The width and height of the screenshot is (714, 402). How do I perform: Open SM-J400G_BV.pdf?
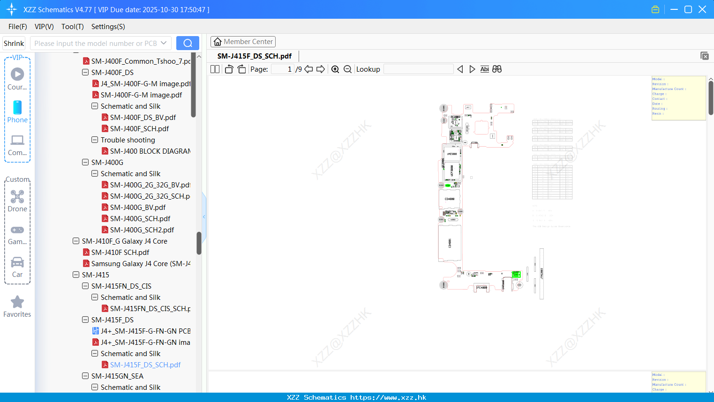(134, 207)
